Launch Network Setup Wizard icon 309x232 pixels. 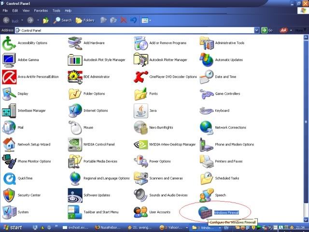coord(9,145)
